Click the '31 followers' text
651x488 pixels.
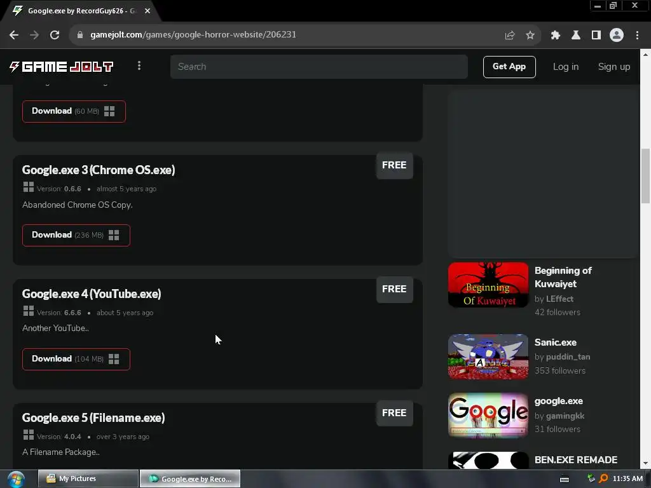558,430
